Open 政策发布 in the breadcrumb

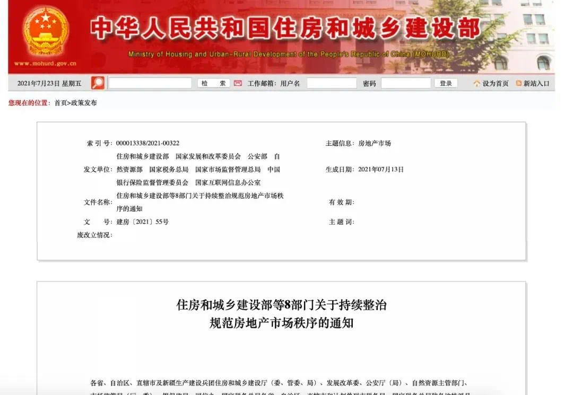point(84,103)
